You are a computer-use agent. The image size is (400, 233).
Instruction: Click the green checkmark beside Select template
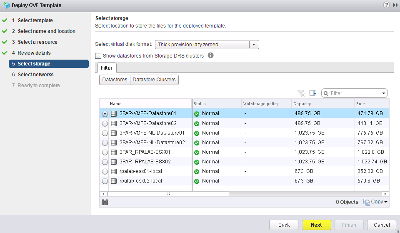click(5, 20)
